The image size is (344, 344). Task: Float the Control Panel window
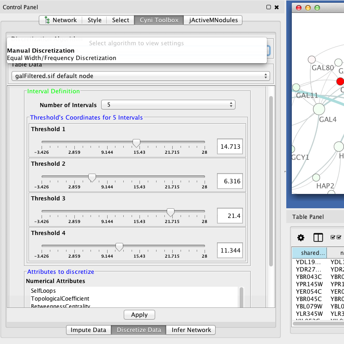(269, 7)
